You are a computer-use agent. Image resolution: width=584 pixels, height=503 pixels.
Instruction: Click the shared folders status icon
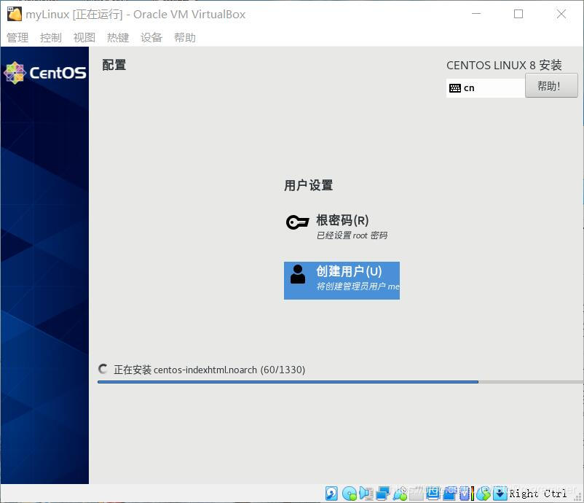417,494
